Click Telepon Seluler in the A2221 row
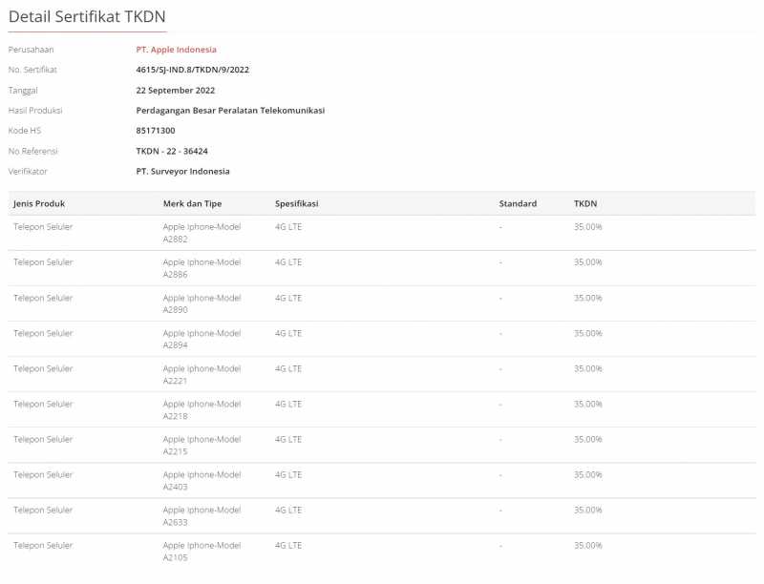 click(x=43, y=368)
